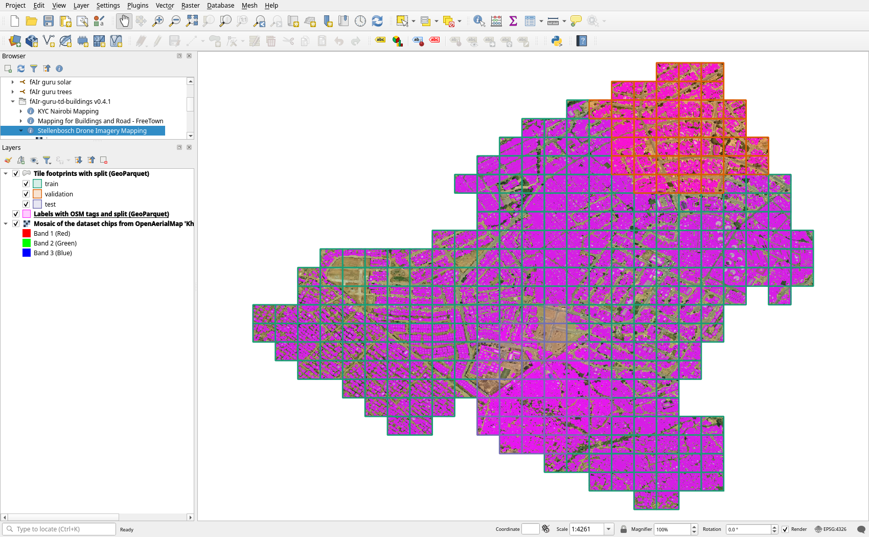This screenshot has height=537, width=869.
Task: Open the select features tool dropdown arrow
Action: pos(413,21)
